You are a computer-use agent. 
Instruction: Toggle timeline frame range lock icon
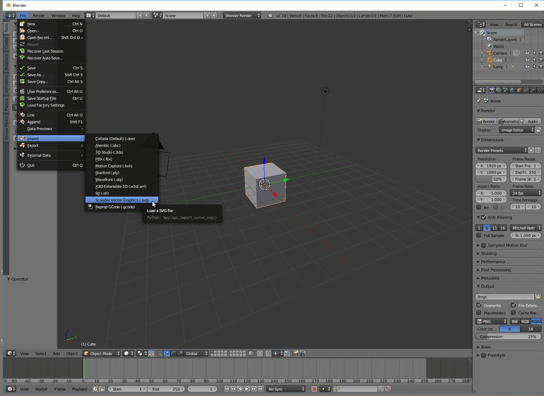pos(102,389)
